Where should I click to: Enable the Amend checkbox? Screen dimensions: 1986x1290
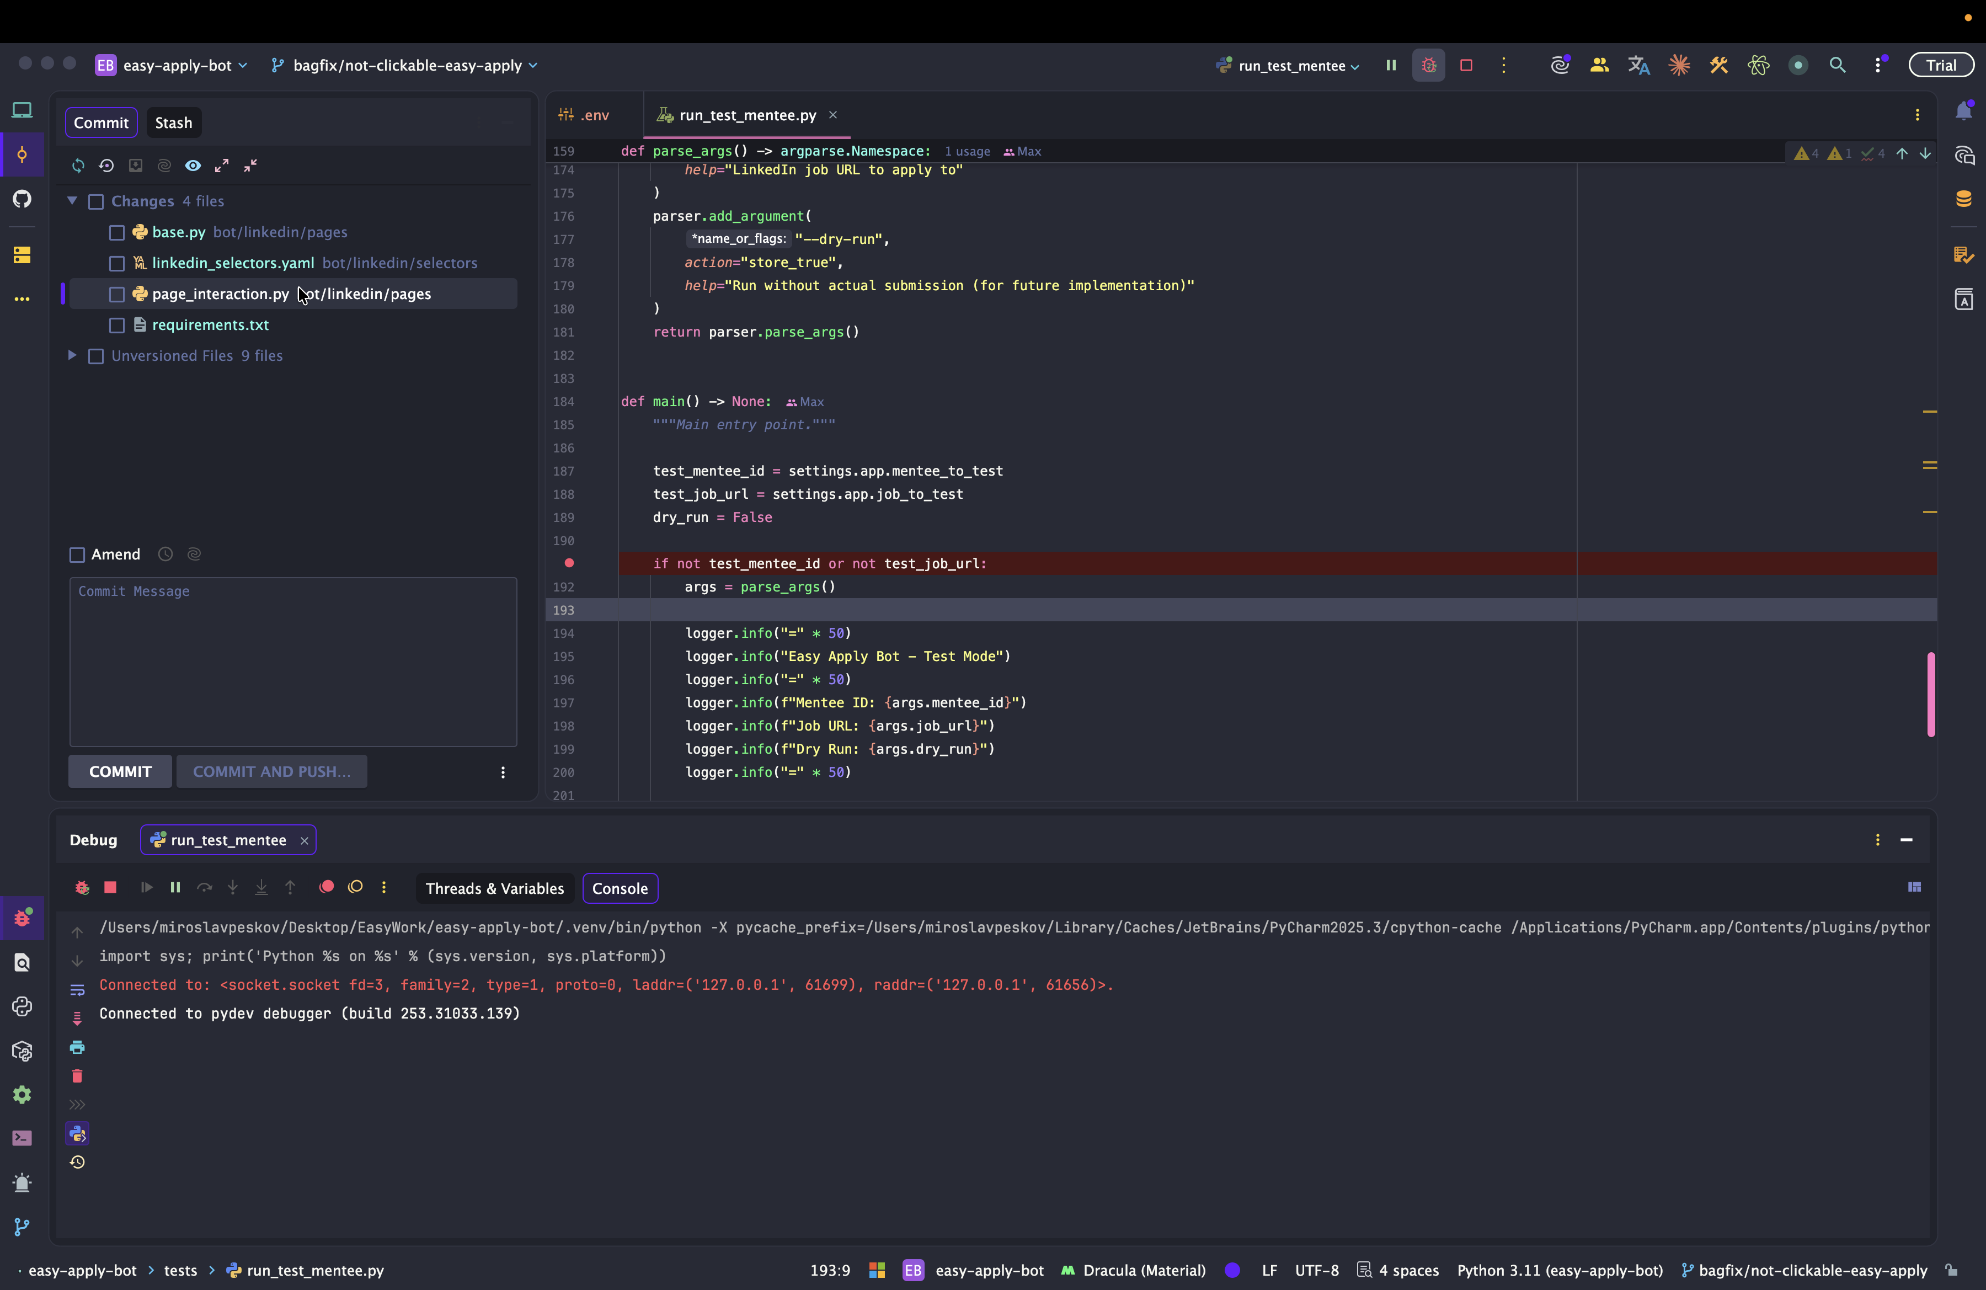click(78, 555)
